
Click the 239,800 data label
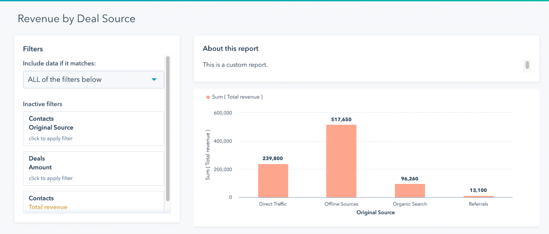273,158
